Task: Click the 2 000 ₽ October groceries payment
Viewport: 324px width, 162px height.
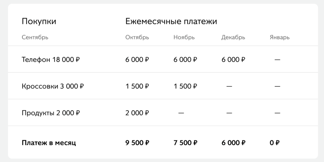Action: tap(137, 113)
